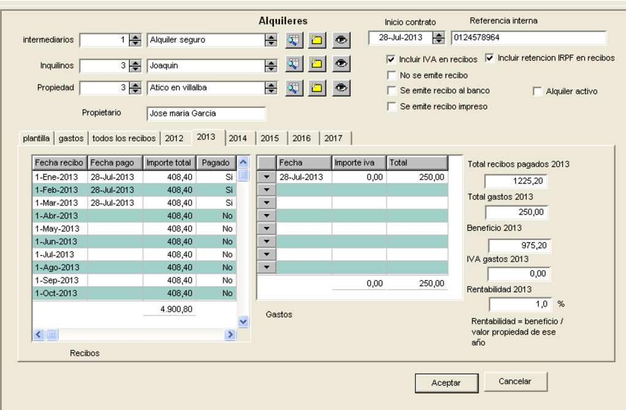Open Joaquin inquilino combo box spinner

click(271, 66)
